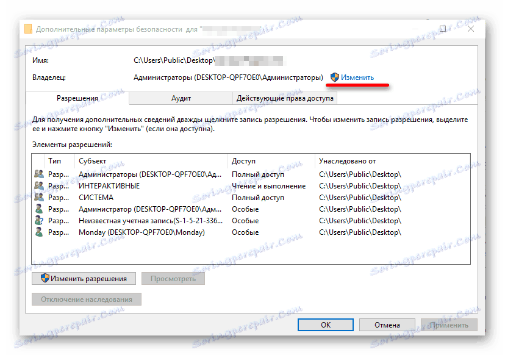Click the unknown account icon with question mark
This screenshot has width=505, height=355.
(39, 221)
